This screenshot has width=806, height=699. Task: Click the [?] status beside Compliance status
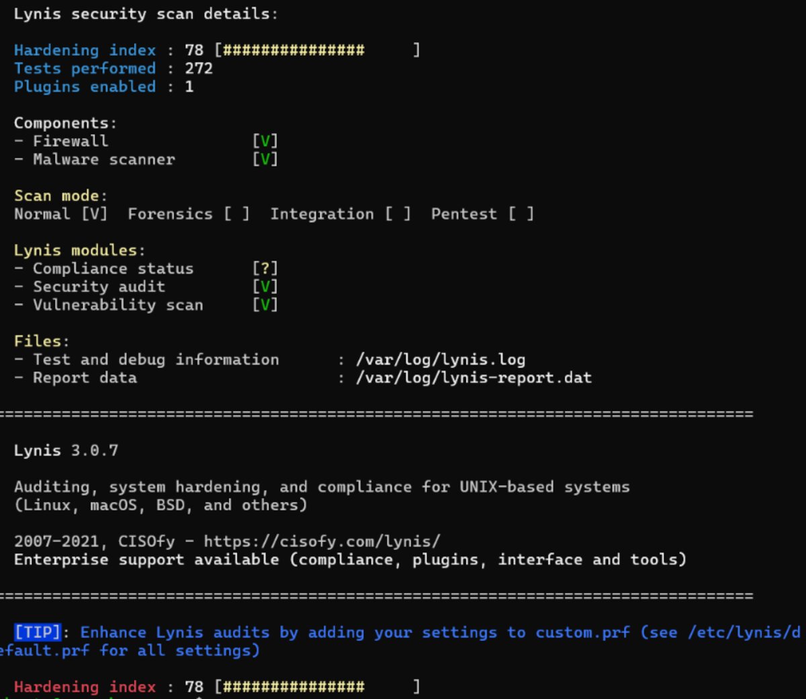click(x=265, y=268)
